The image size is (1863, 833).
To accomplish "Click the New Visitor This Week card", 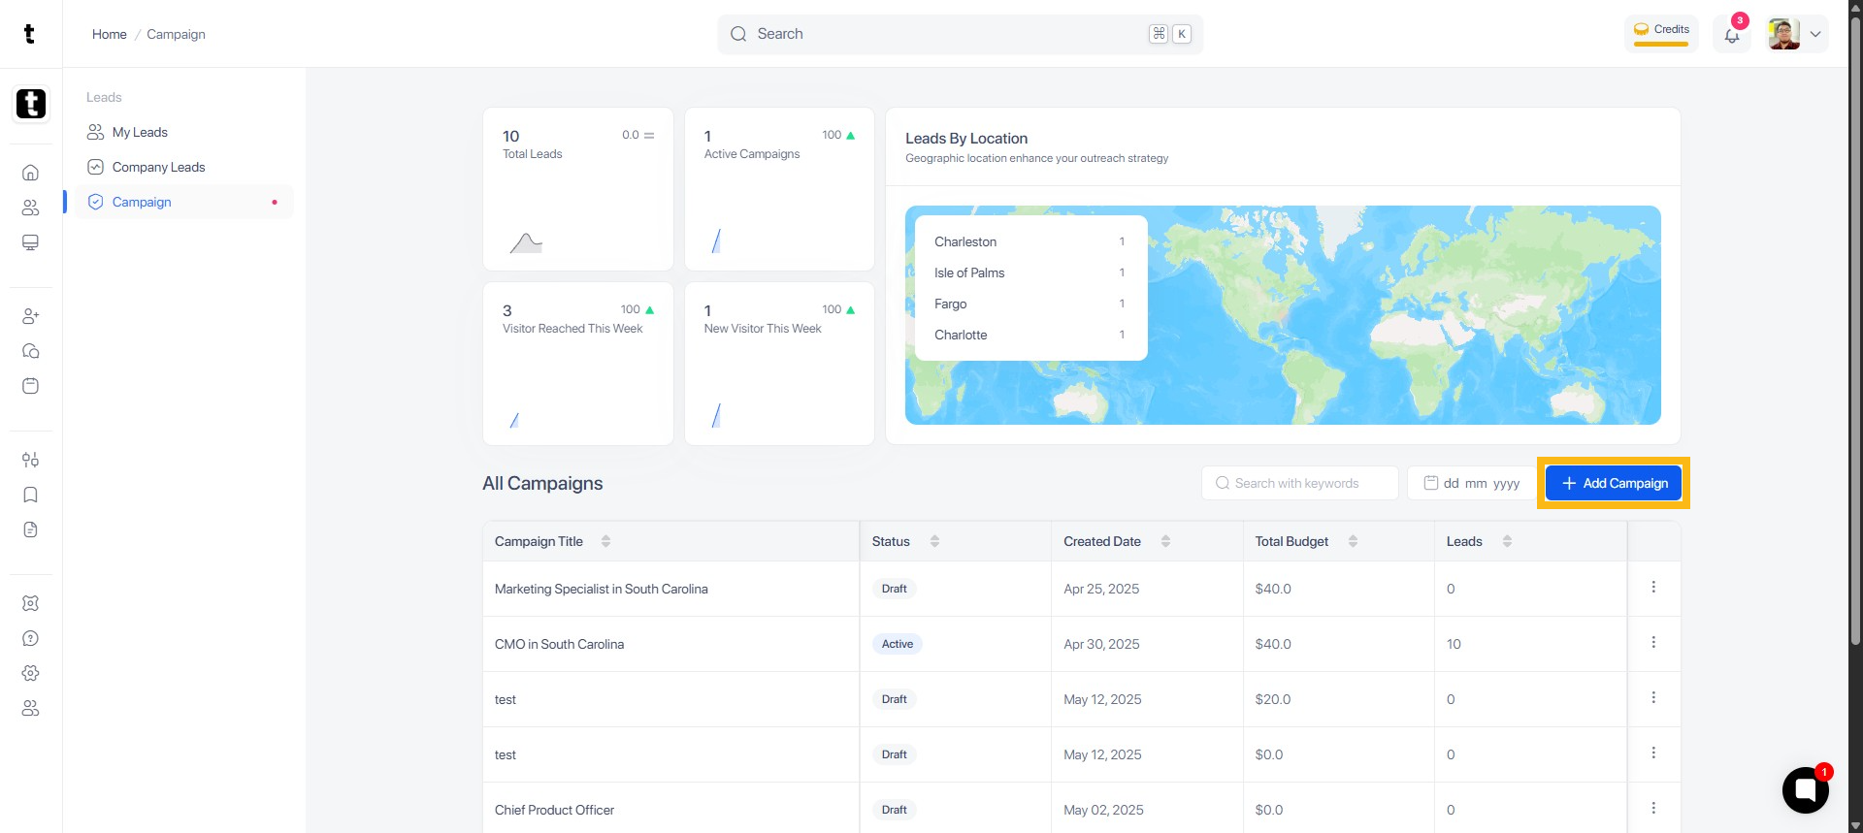I will tap(779, 364).
